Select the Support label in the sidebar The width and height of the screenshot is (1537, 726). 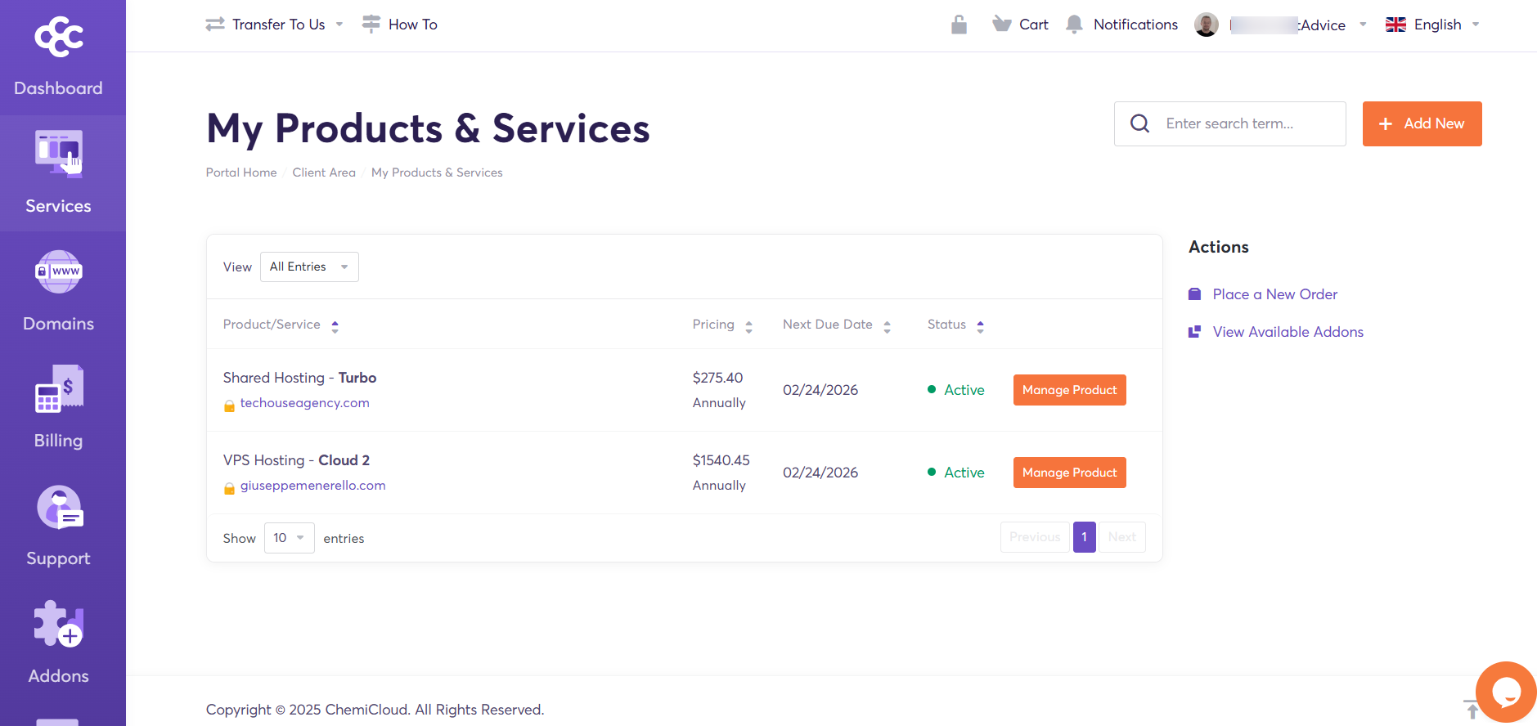[x=58, y=558]
